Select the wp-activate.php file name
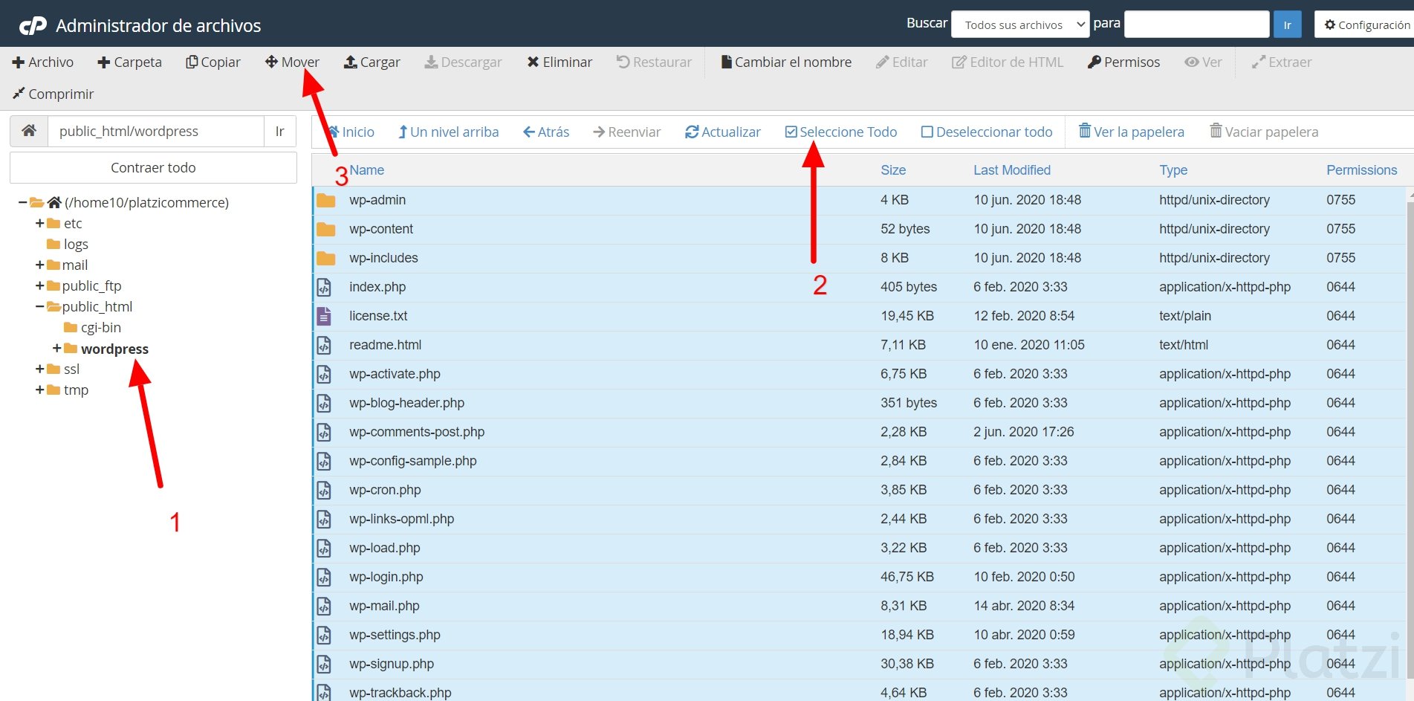 pos(395,374)
